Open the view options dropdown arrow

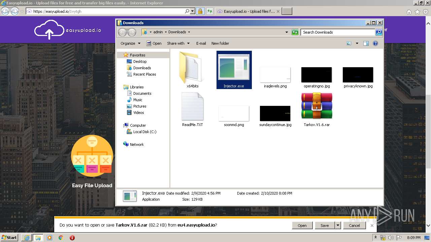[357, 43]
